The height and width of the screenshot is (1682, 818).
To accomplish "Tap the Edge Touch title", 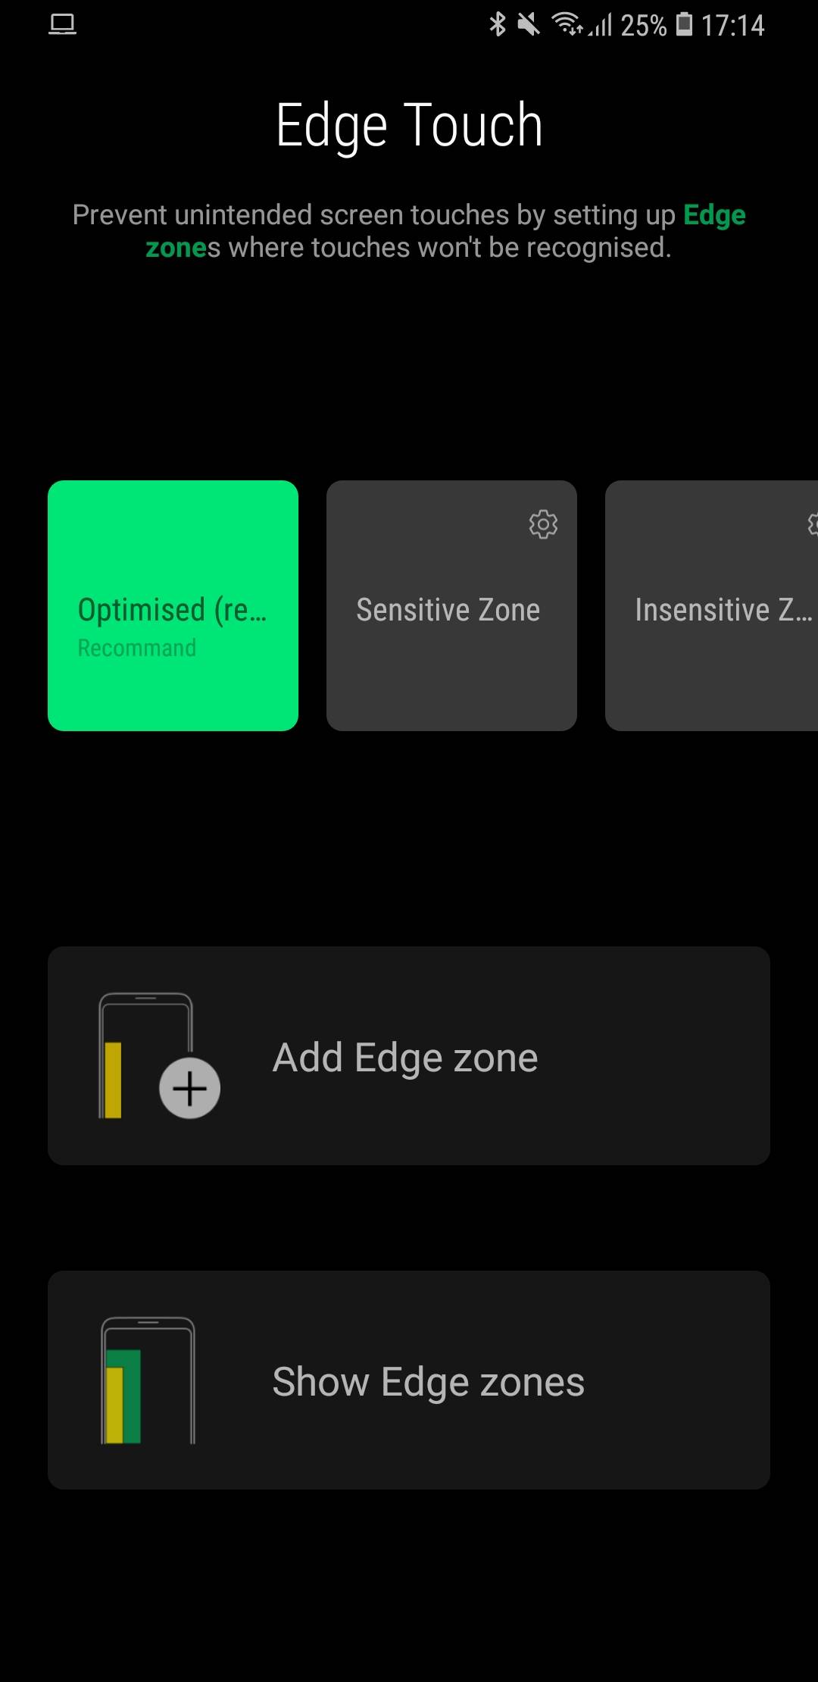I will point(409,126).
